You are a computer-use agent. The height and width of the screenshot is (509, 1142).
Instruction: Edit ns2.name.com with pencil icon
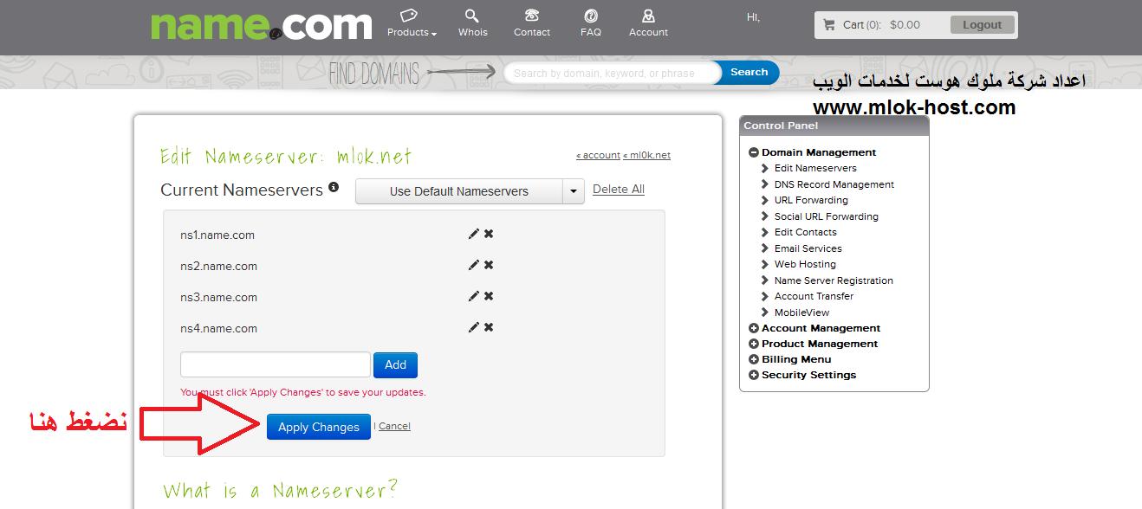(x=473, y=265)
